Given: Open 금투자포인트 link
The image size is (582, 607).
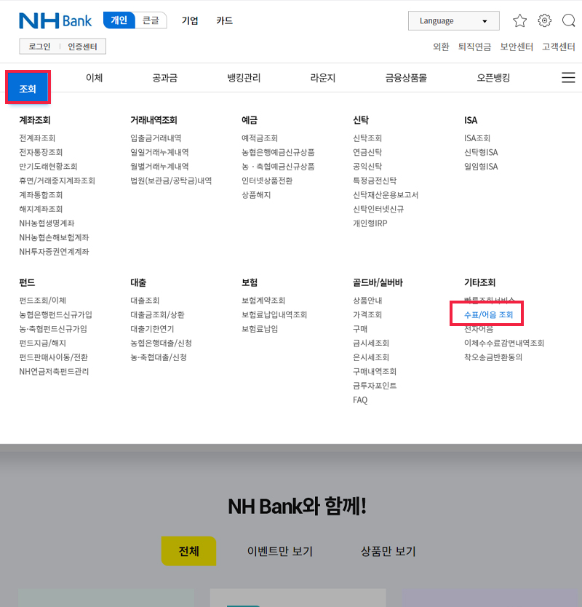Looking at the screenshot, I should 375,386.
